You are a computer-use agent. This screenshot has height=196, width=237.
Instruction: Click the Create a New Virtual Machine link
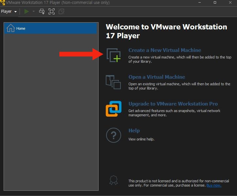pos(165,50)
